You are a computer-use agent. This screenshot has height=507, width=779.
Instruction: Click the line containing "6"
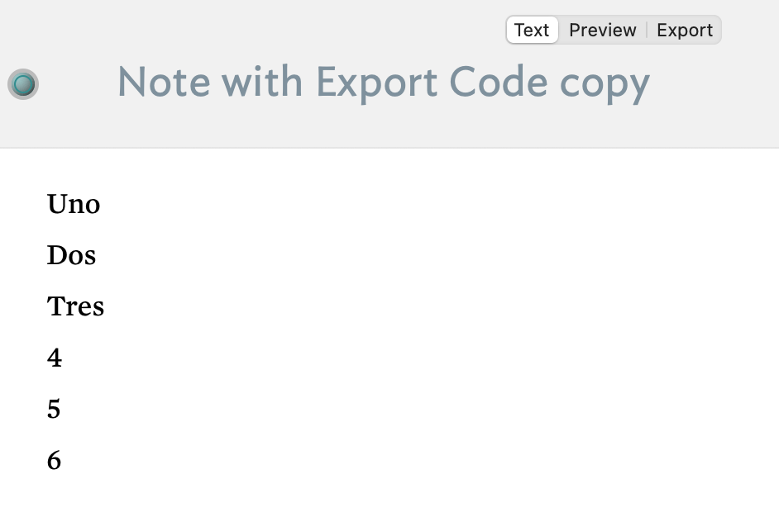[54, 460]
